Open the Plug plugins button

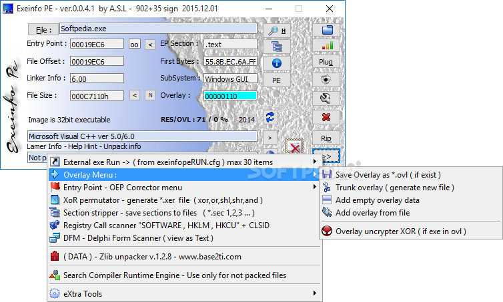(x=326, y=62)
